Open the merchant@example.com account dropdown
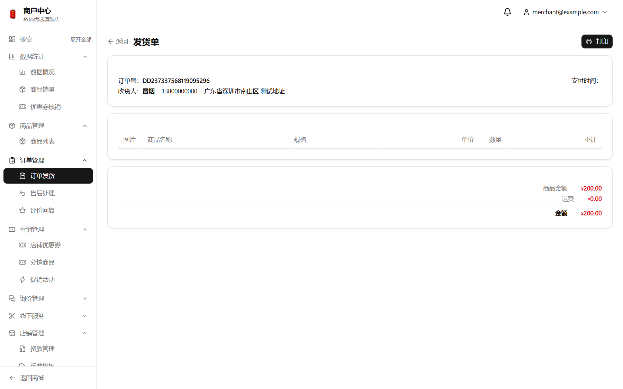 (x=566, y=12)
